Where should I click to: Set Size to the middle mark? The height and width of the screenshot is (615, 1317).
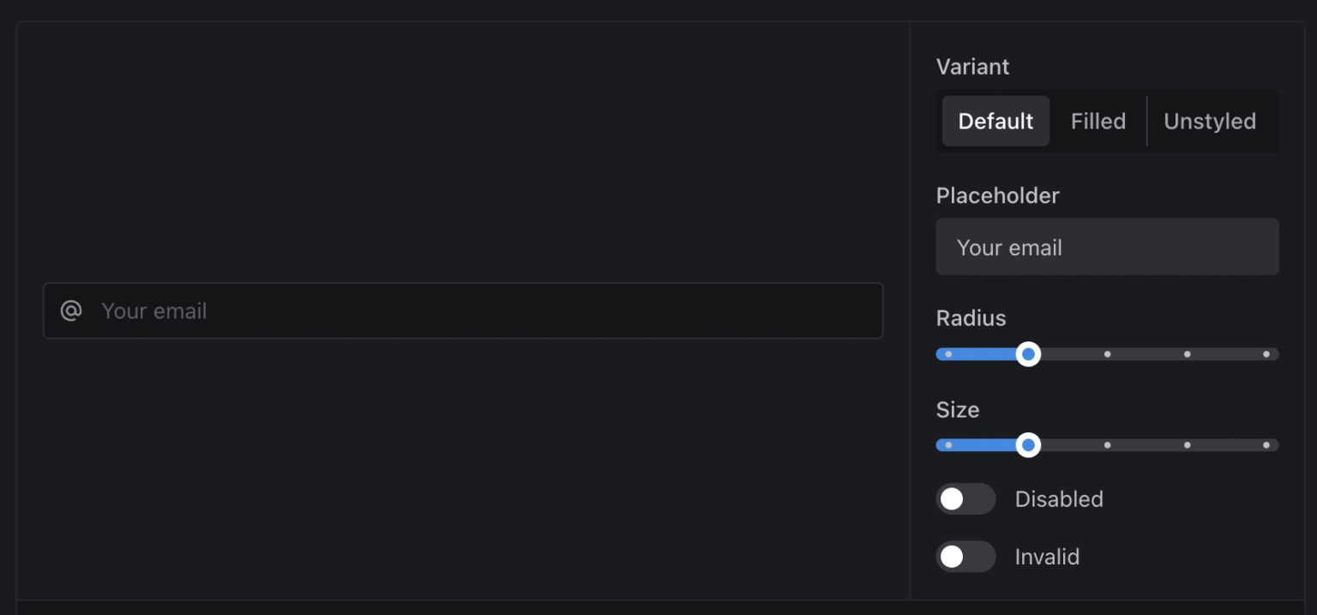[x=1107, y=445]
